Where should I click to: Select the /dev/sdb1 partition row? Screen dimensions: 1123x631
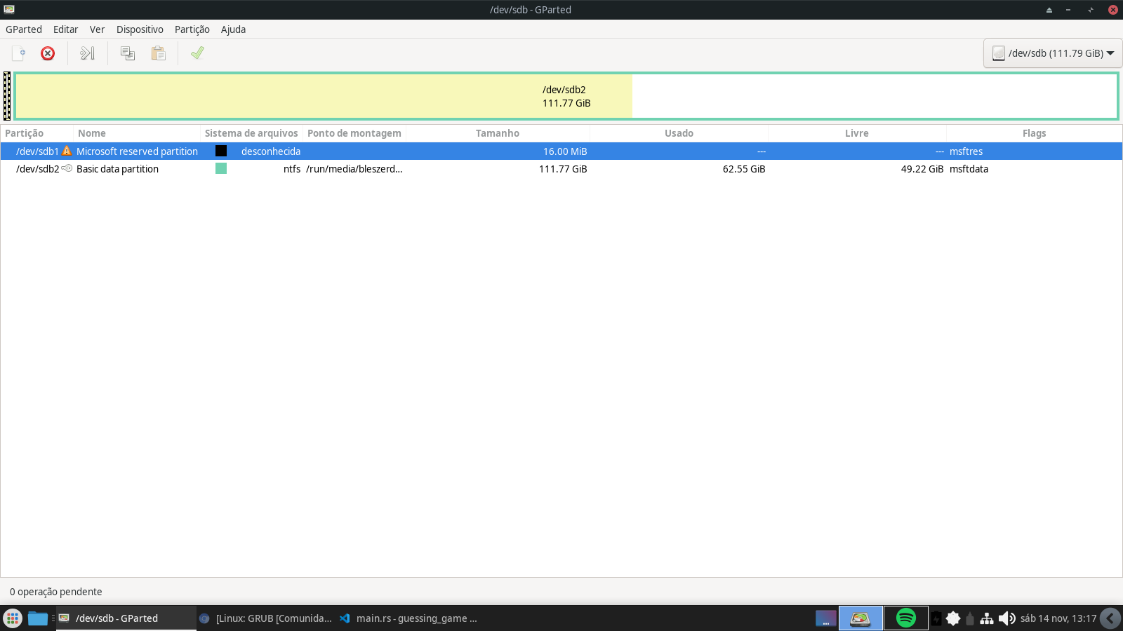[561, 151]
